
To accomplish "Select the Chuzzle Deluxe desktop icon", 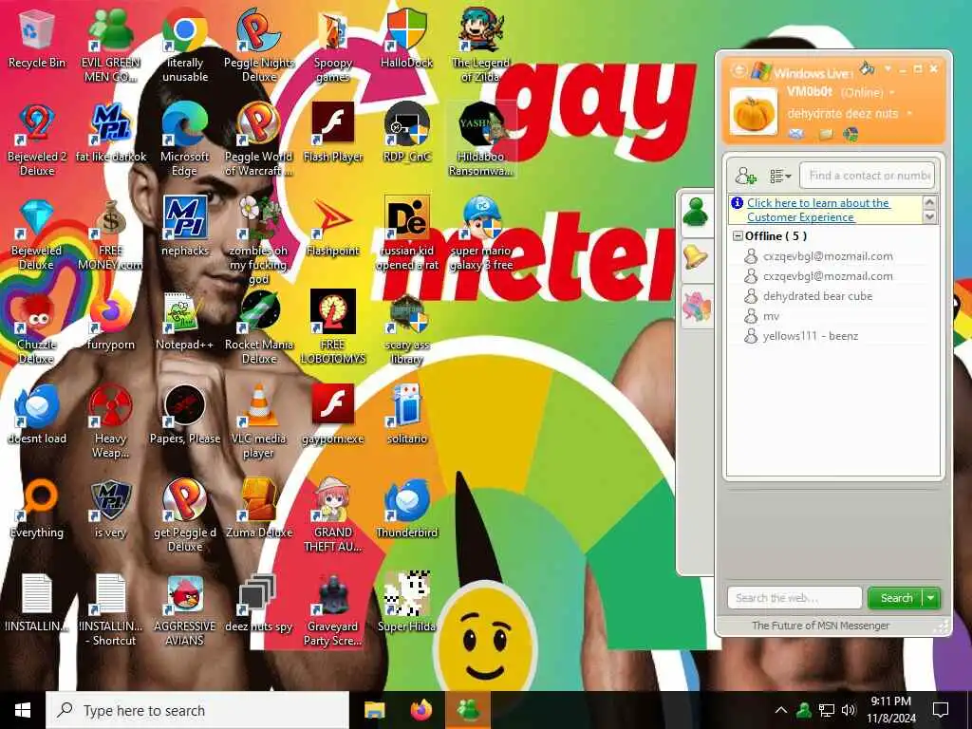I will click(37, 327).
